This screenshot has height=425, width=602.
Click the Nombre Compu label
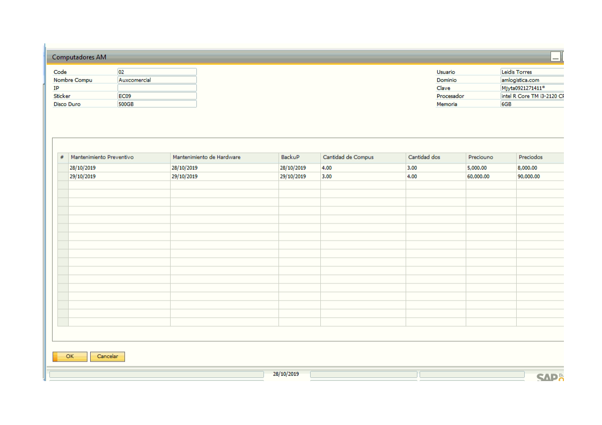click(x=73, y=80)
